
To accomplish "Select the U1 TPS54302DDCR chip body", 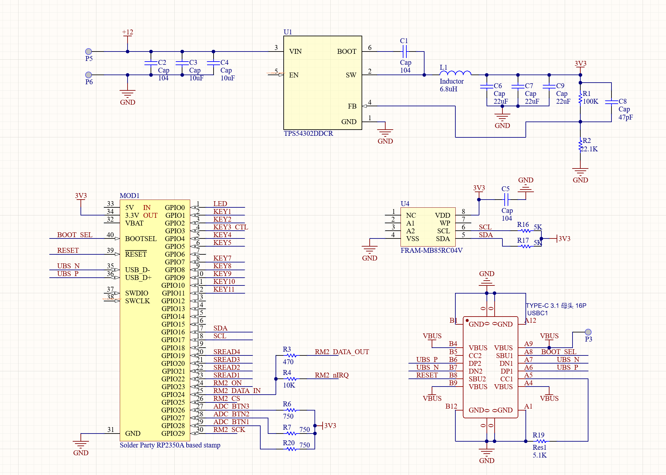I will coord(323,83).
